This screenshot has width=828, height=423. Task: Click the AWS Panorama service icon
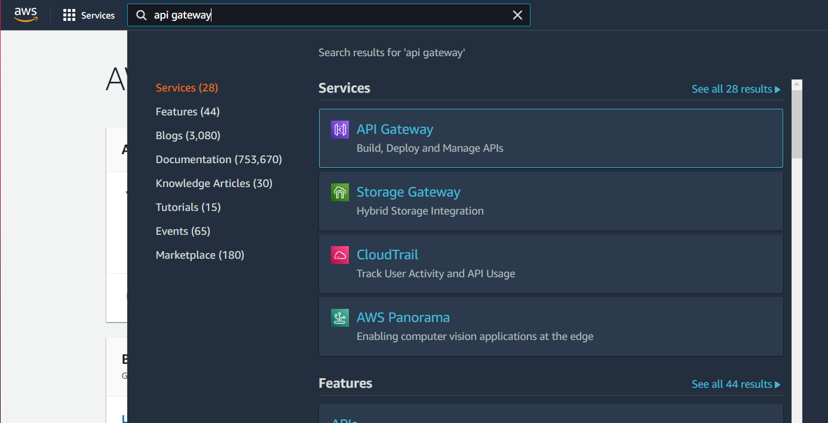click(x=340, y=317)
